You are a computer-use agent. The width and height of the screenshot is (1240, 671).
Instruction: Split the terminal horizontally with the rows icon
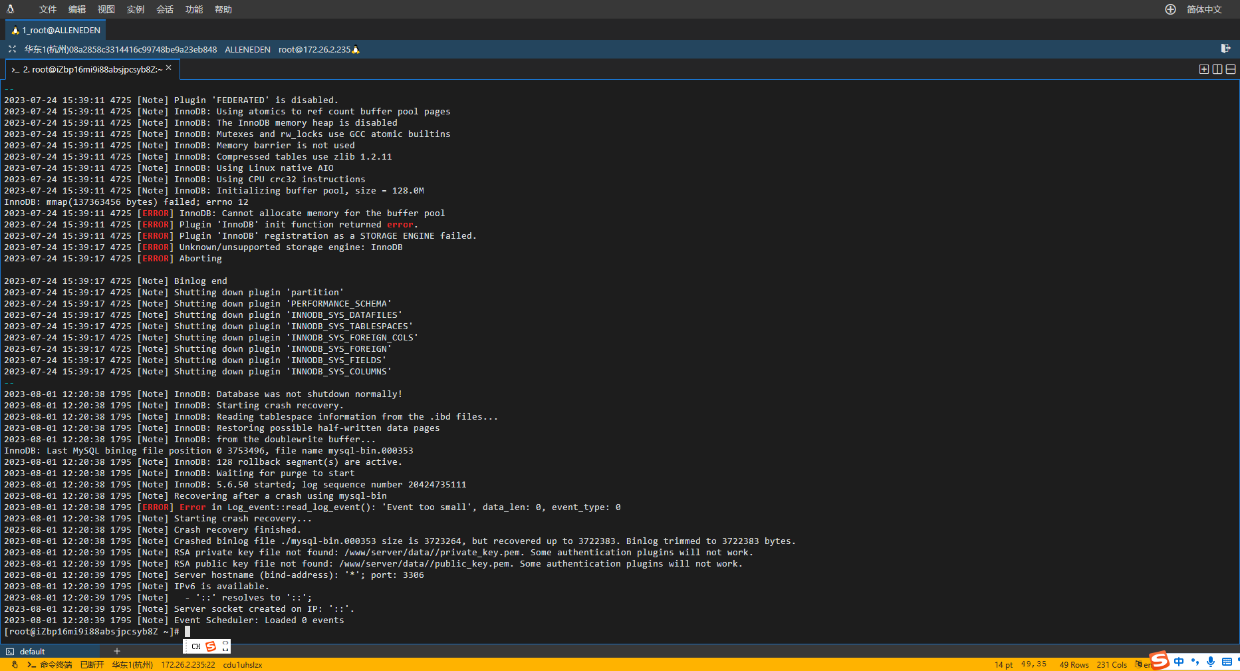pos(1231,69)
